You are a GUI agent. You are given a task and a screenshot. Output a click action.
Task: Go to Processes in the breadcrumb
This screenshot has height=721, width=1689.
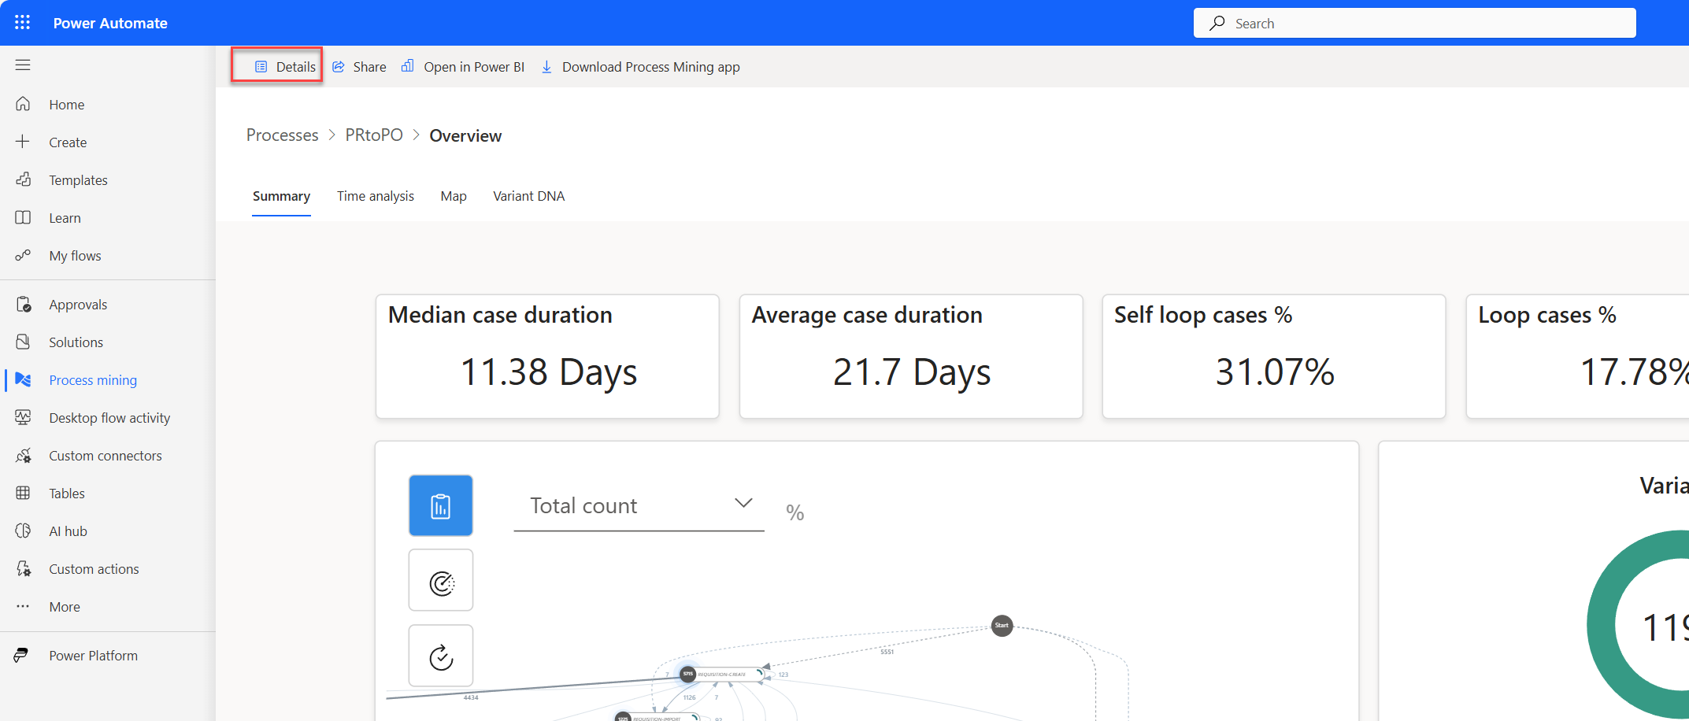tap(283, 135)
